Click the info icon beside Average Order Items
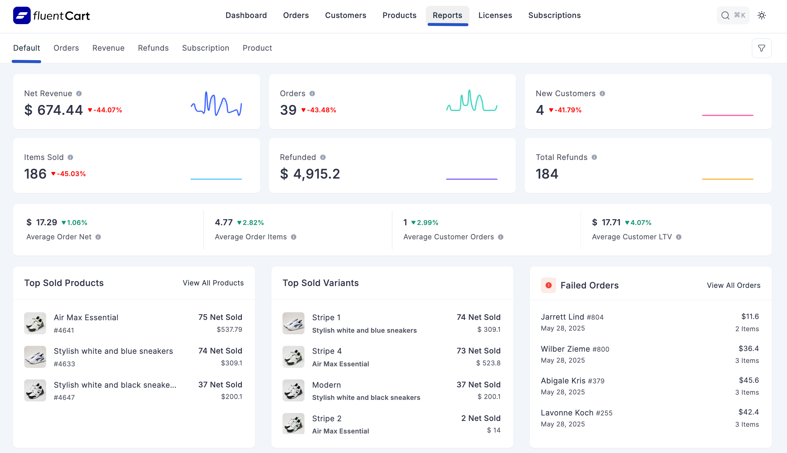 coord(293,237)
